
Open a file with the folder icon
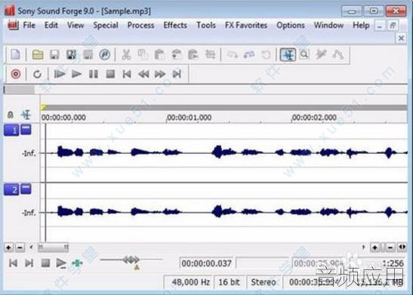(38, 55)
